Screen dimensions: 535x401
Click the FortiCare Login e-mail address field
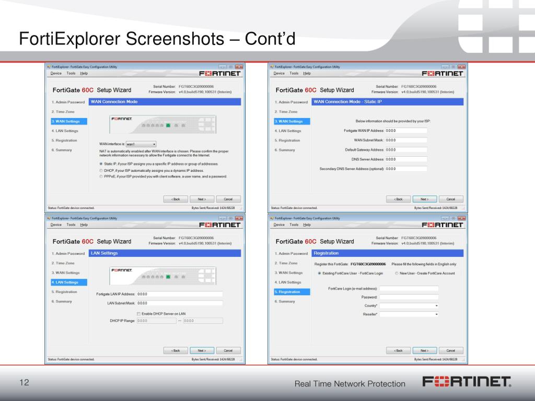pyautogui.click(x=409, y=288)
